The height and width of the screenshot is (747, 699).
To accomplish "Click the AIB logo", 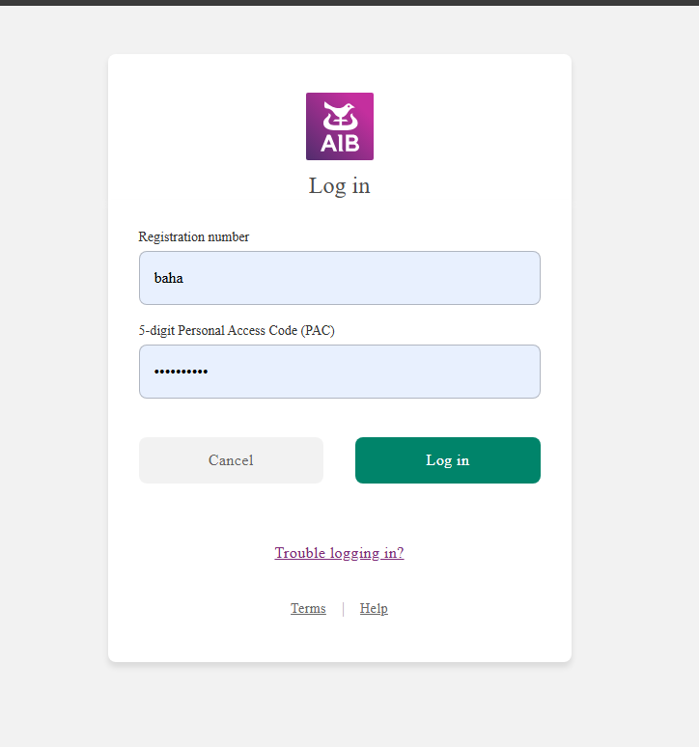I will [339, 126].
